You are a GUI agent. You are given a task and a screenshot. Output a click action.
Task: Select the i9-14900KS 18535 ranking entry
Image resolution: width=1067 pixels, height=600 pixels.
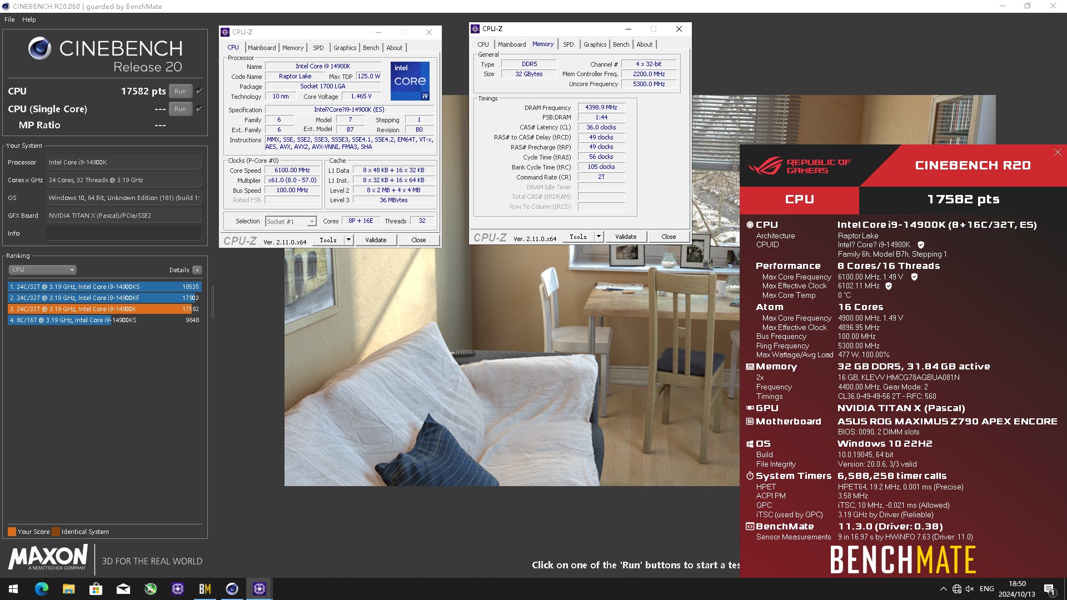[x=104, y=287]
